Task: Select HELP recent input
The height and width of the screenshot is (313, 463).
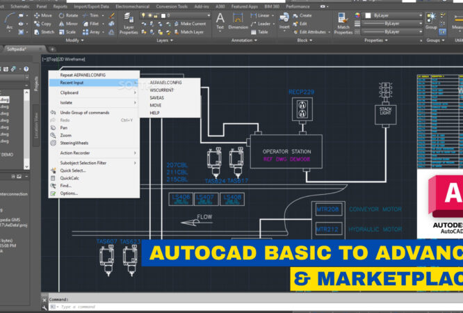Action: 170,113
